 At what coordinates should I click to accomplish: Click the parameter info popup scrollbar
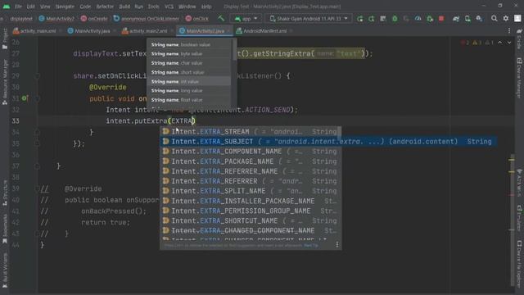click(x=234, y=50)
